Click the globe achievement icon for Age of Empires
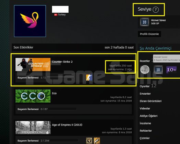The image size is (180, 144). tap(89, 141)
